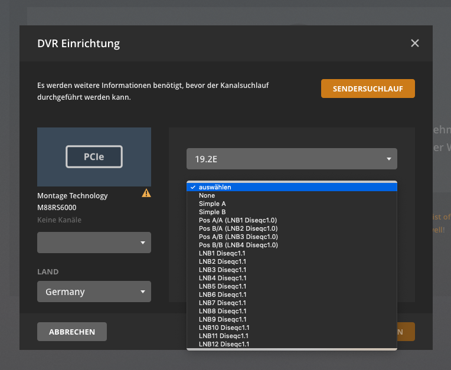The width and height of the screenshot is (451, 370).
Task: Click the ABBRECHEN button
Action: tap(72, 332)
